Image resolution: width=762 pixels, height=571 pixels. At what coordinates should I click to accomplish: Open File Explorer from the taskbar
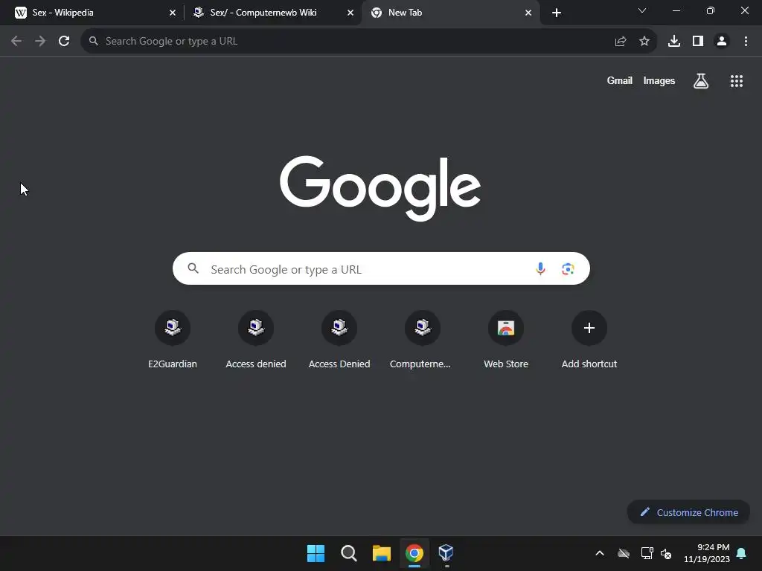point(382,553)
